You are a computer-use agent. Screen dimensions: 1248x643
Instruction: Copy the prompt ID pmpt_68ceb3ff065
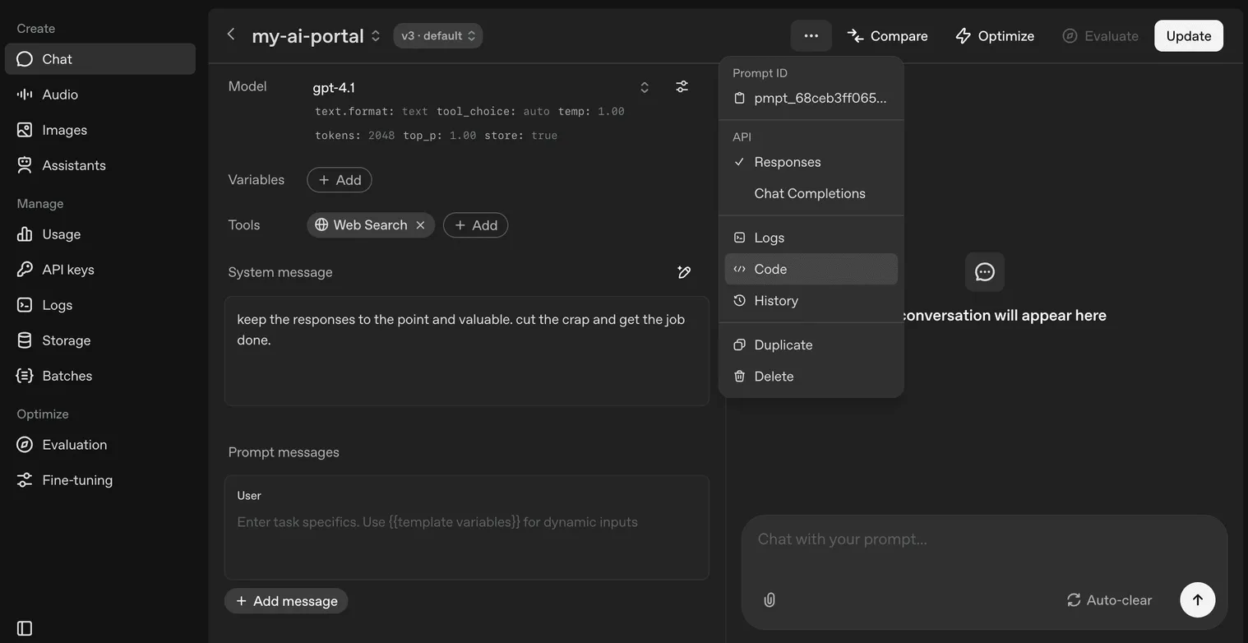point(811,98)
